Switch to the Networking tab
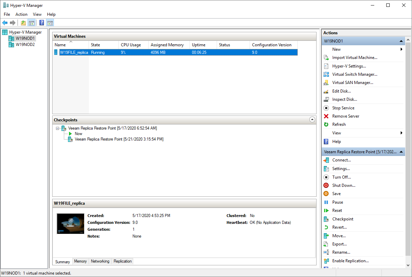 pos(100,261)
